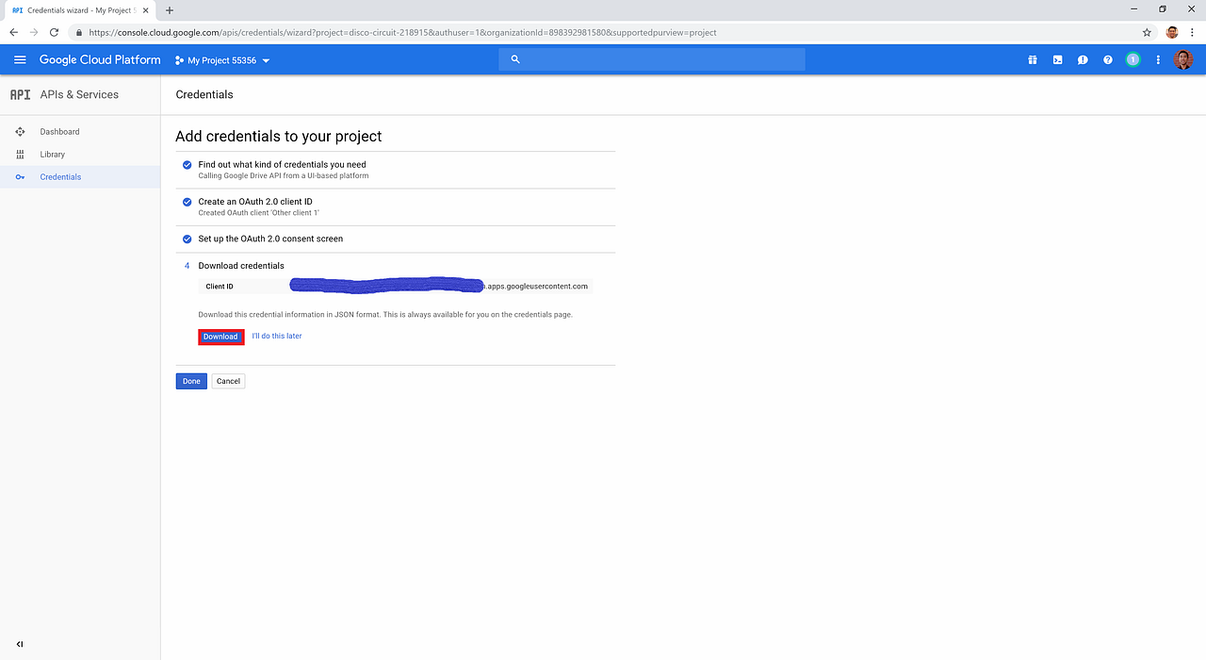
Task: Download the credentials JSON file
Action: (220, 336)
